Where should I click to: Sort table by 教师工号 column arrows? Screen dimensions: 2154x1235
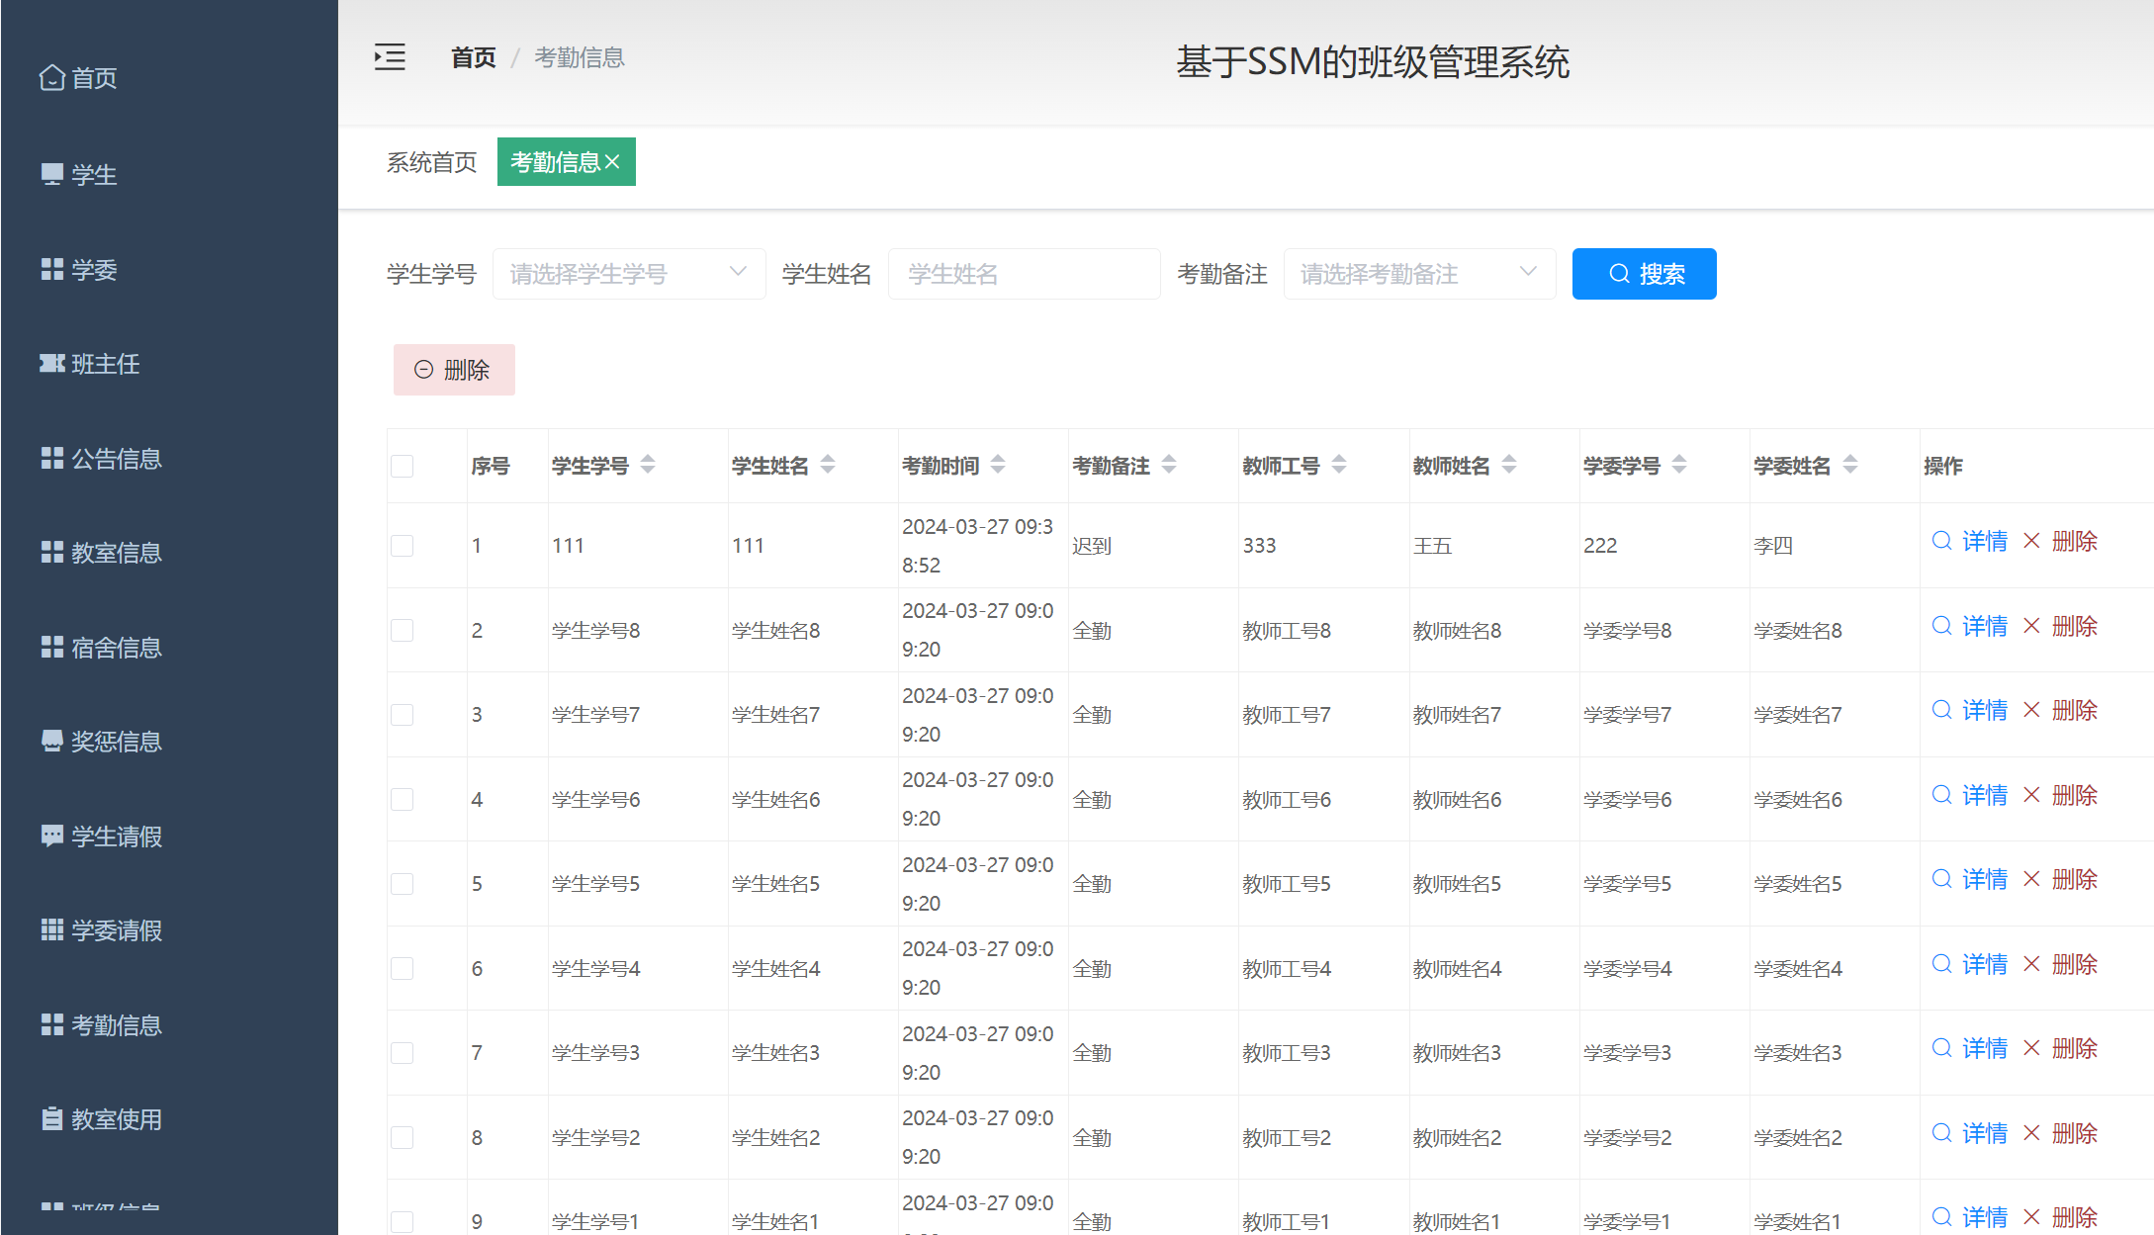pyautogui.click(x=1339, y=464)
